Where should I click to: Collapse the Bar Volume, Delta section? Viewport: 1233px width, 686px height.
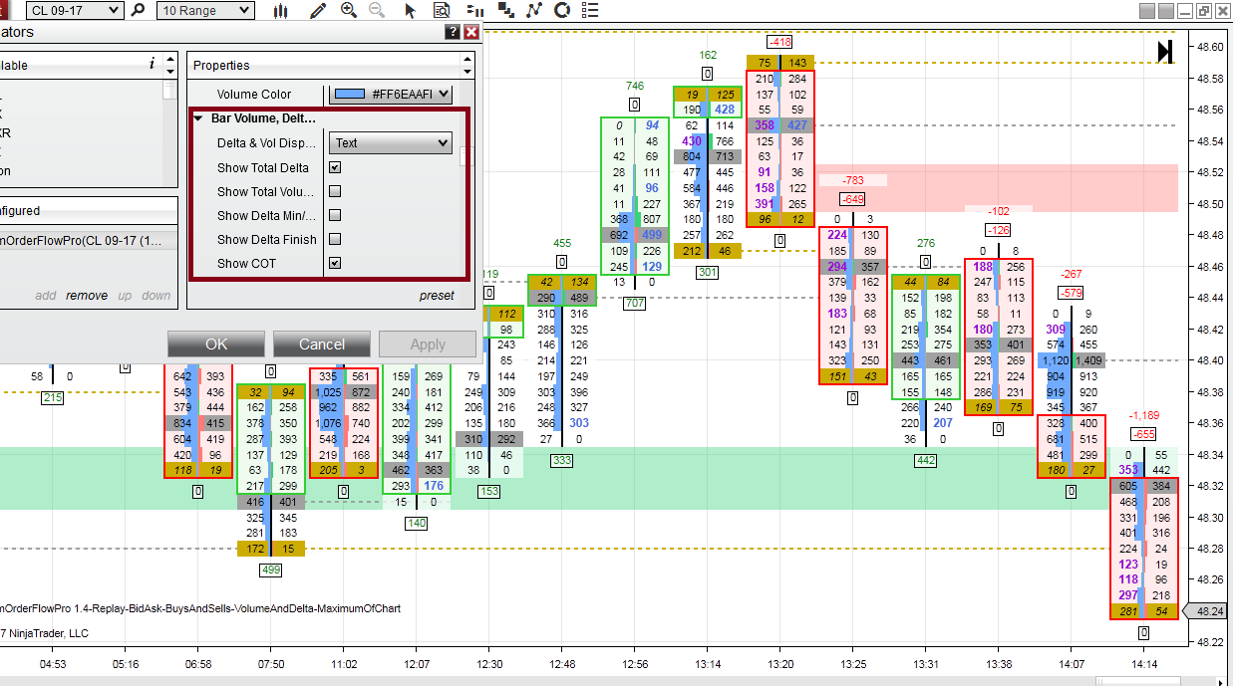coord(198,117)
